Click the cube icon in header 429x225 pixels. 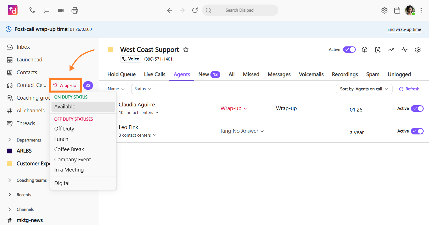pyautogui.click(x=365, y=50)
